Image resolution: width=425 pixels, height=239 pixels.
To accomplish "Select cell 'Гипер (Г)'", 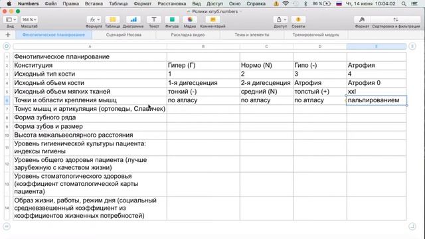I will pos(203,65).
